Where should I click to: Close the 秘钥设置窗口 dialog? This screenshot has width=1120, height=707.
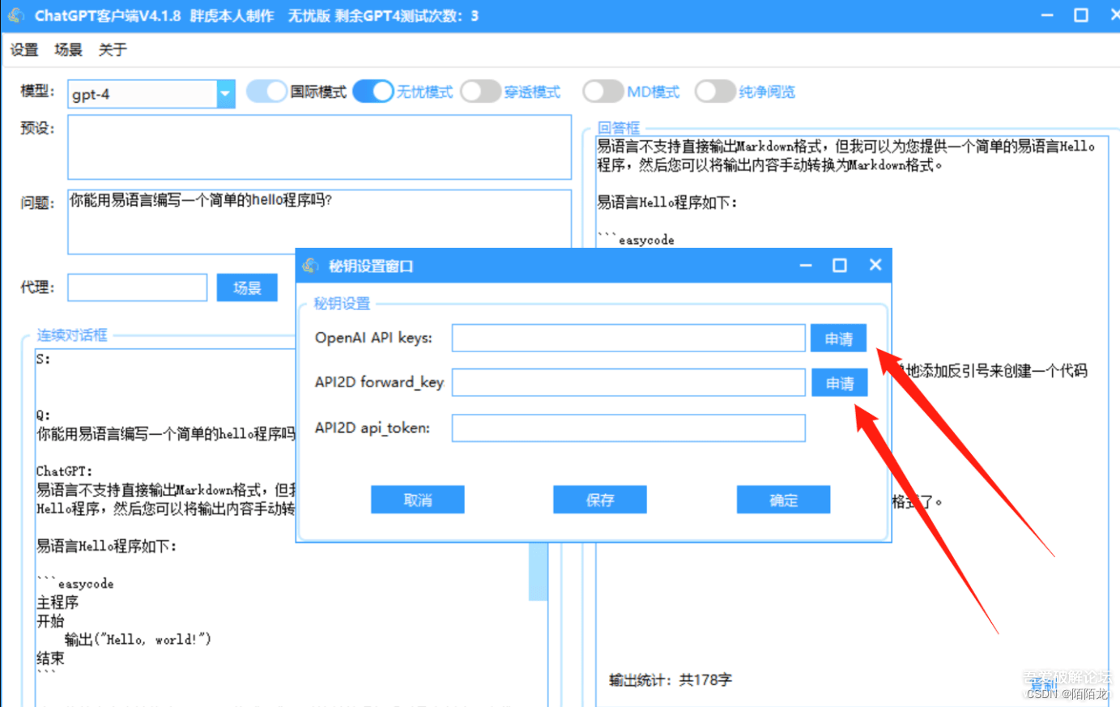click(875, 265)
